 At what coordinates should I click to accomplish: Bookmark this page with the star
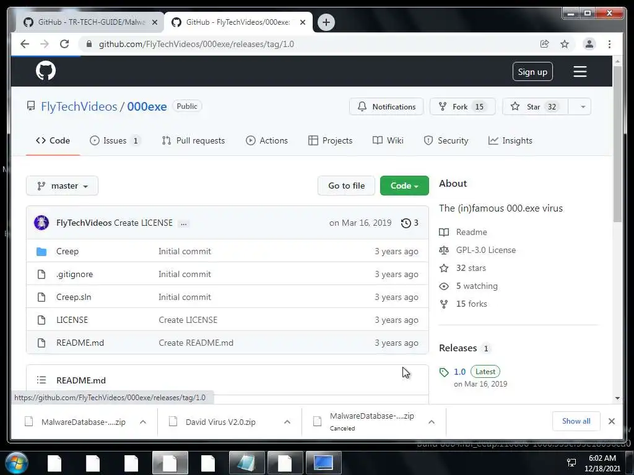coord(565,44)
